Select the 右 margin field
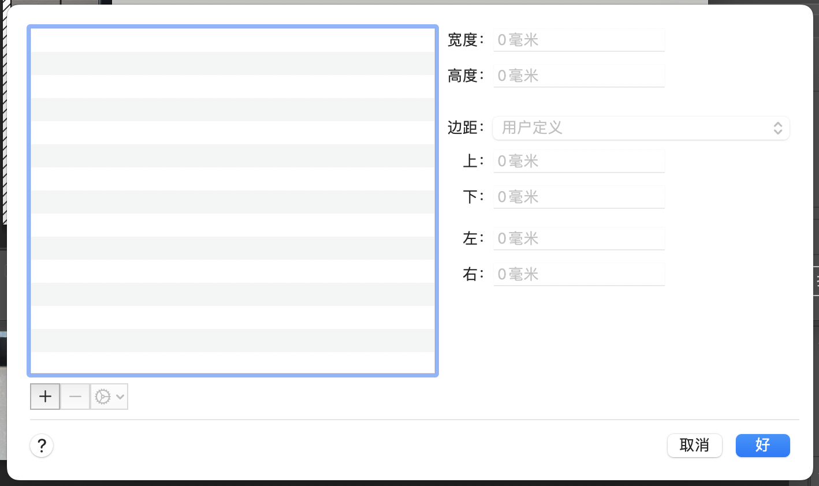The height and width of the screenshot is (486, 819). coord(579,275)
